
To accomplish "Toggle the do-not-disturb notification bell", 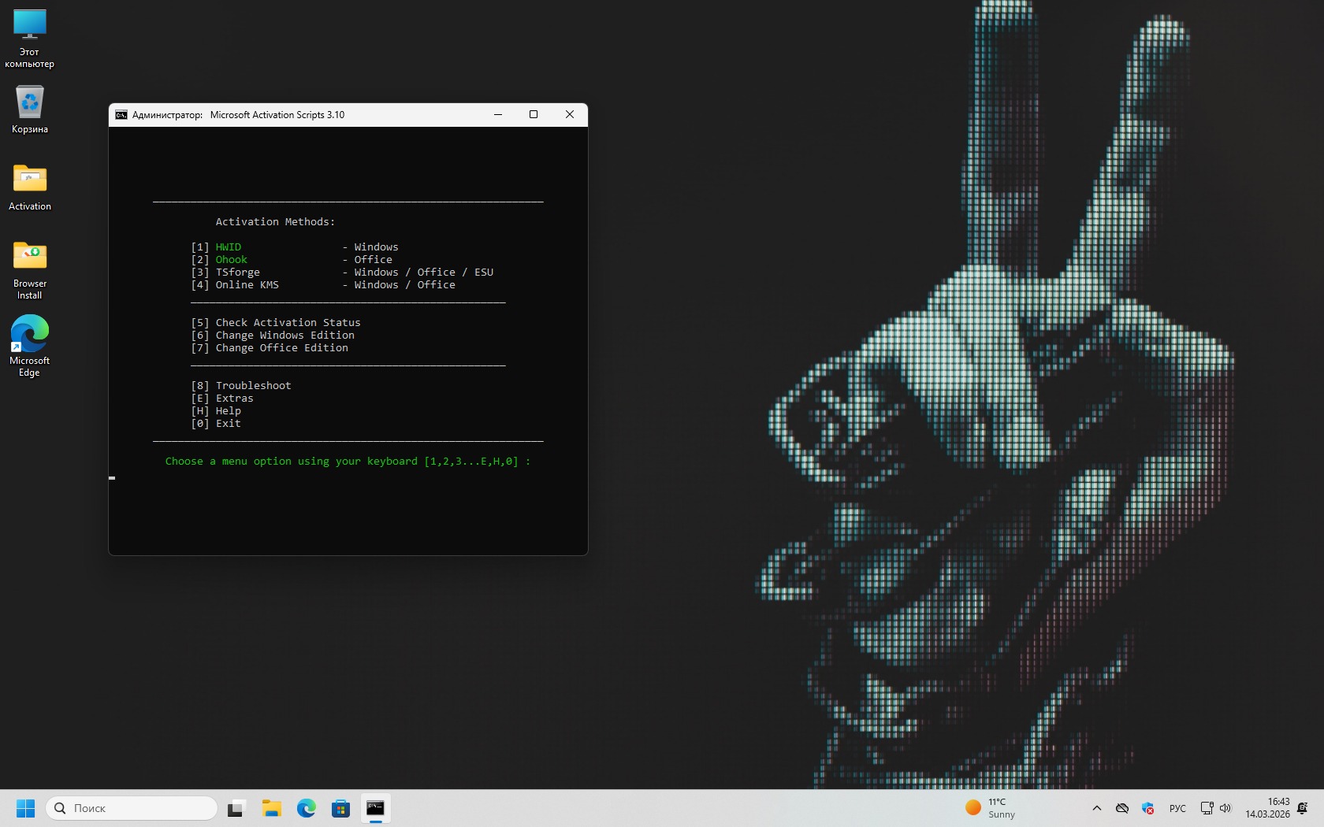I will (x=1303, y=808).
